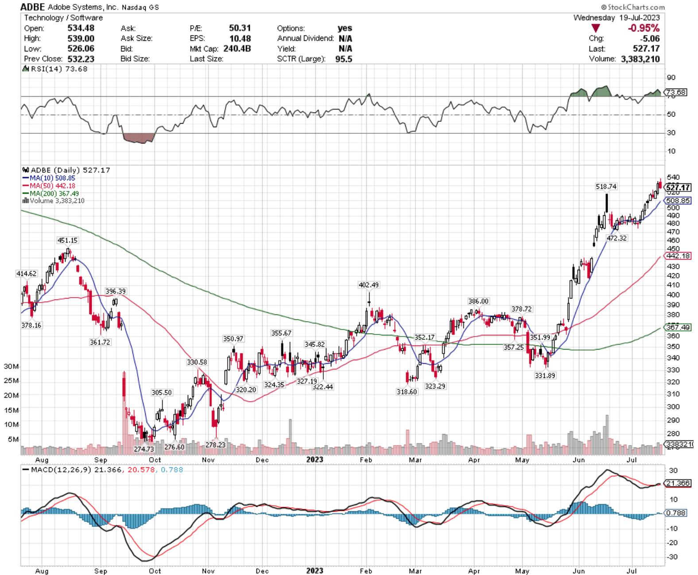Click the 274.73 bottom price label
The image size is (698, 575).
point(144,449)
